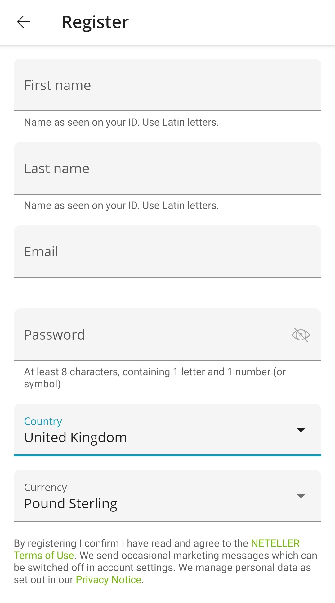This screenshot has width=335, height=603.
Task: Tap the Country field label
Action: coord(43,421)
